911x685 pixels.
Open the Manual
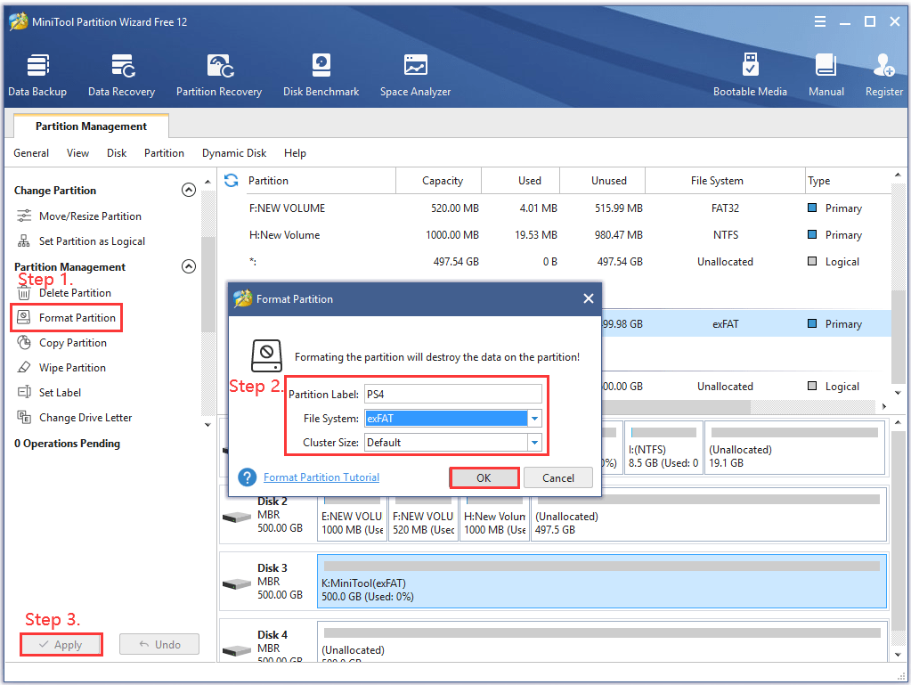pyautogui.click(x=826, y=75)
